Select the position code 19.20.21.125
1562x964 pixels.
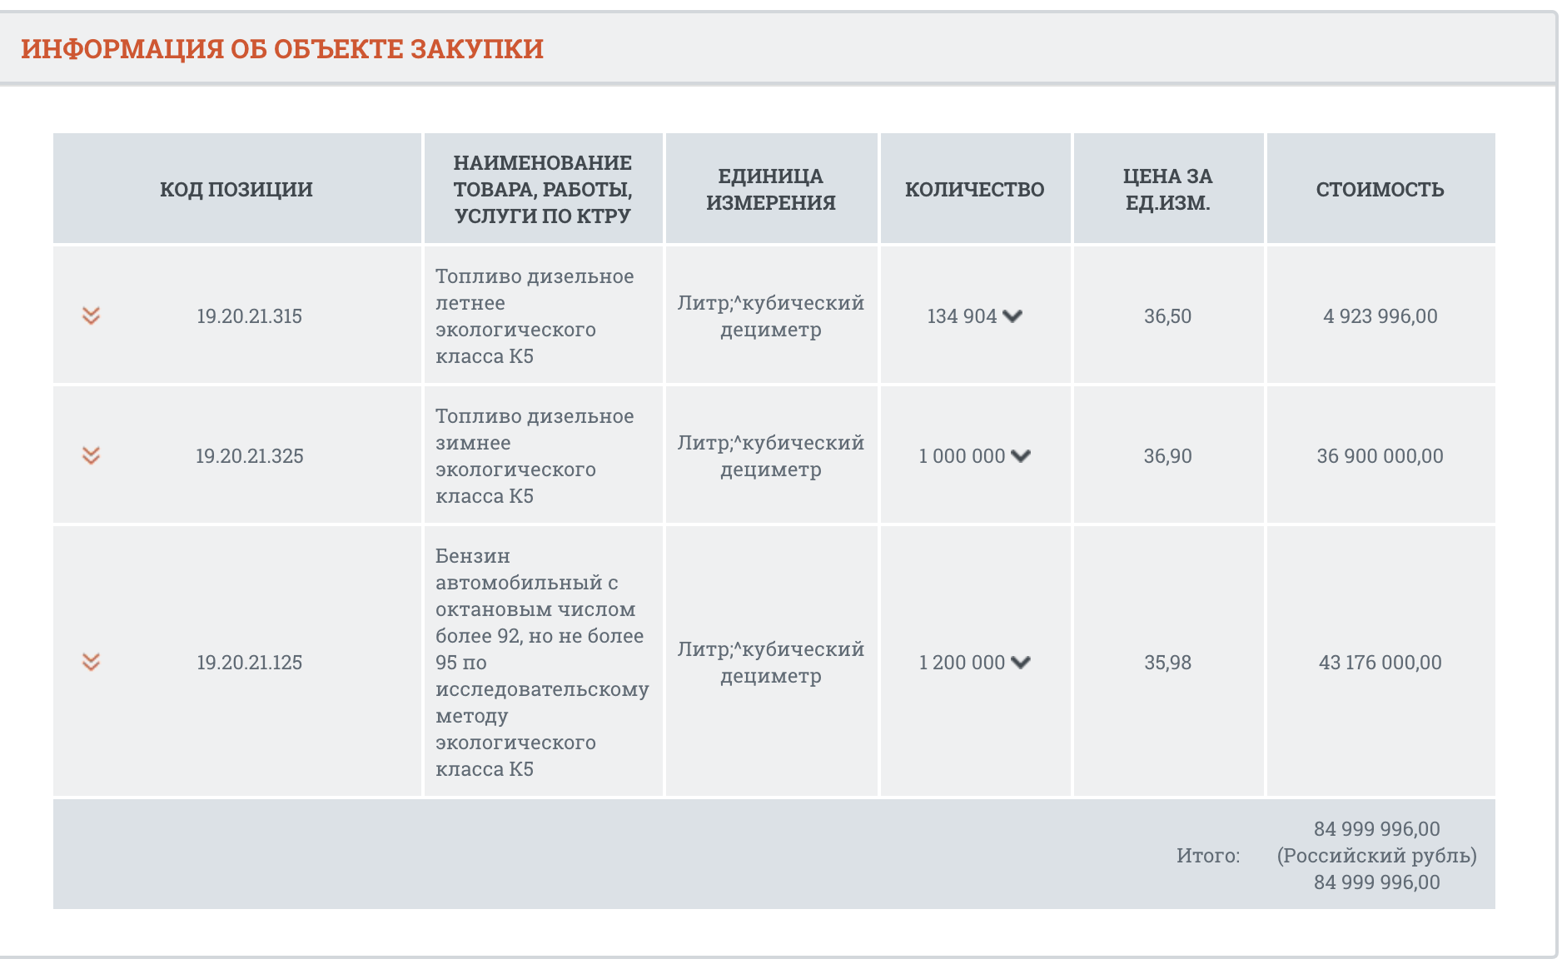(249, 663)
